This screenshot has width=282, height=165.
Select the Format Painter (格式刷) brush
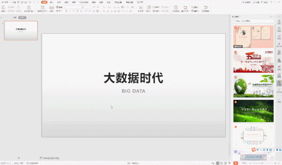(x=19, y=7)
